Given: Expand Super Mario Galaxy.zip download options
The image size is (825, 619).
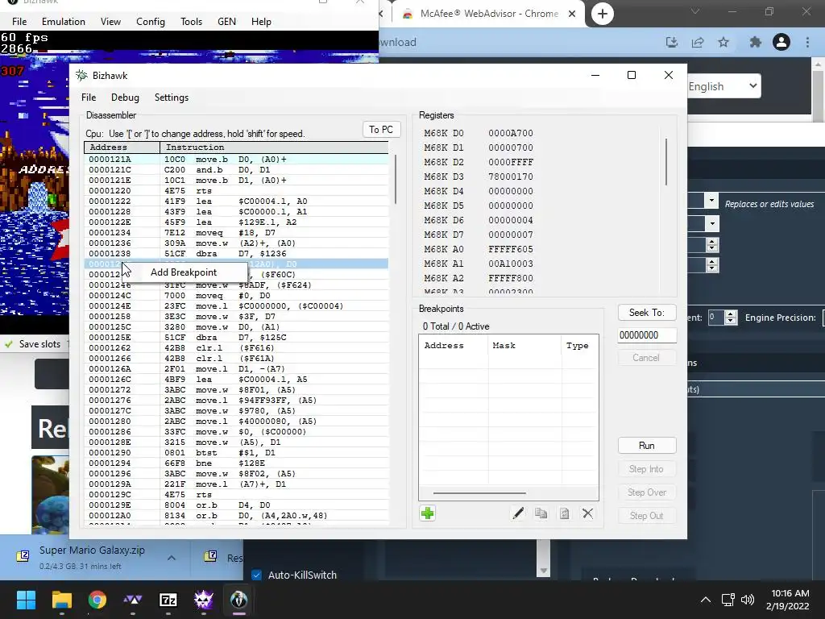Looking at the screenshot, I should (x=172, y=558).
